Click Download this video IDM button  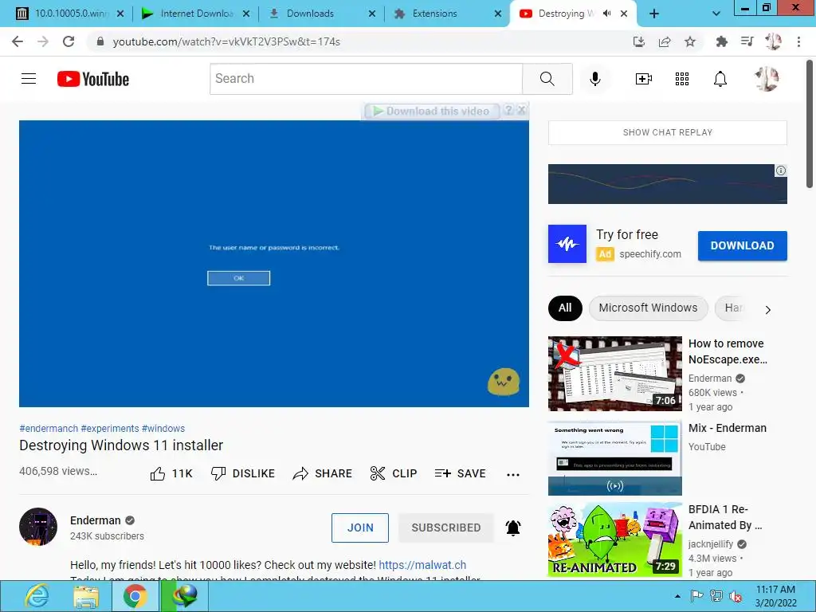tap(431, 111)
